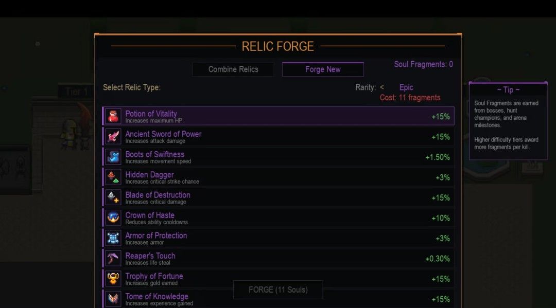
Task: Click the Potion of Vitality icon
Action: pos(113,116)
